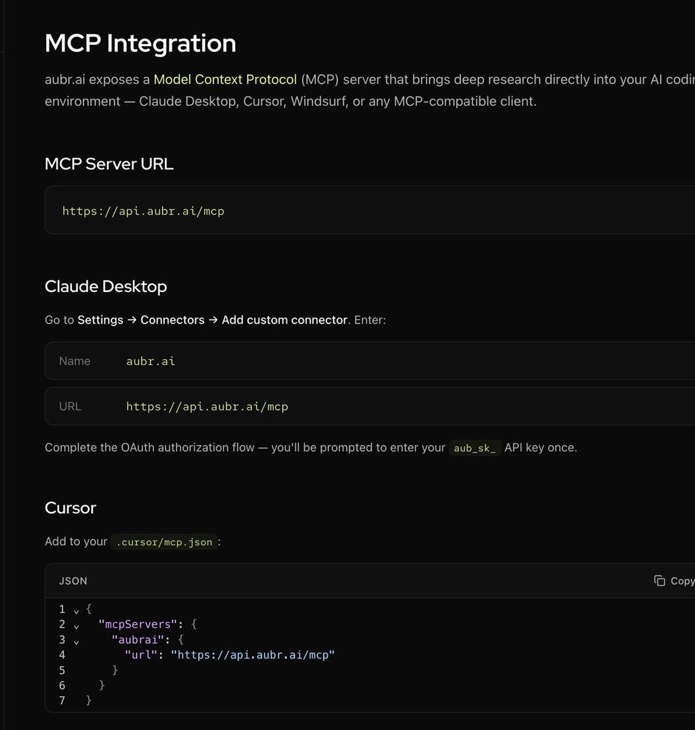This screenshot has height=730, width=695.
Task: Click the JSON label on the code block
Action: 73,581
